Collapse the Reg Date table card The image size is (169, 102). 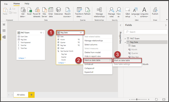[62, 63]
